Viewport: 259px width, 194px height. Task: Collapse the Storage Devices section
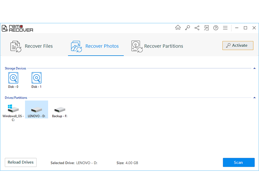click(x=254, y=68)
